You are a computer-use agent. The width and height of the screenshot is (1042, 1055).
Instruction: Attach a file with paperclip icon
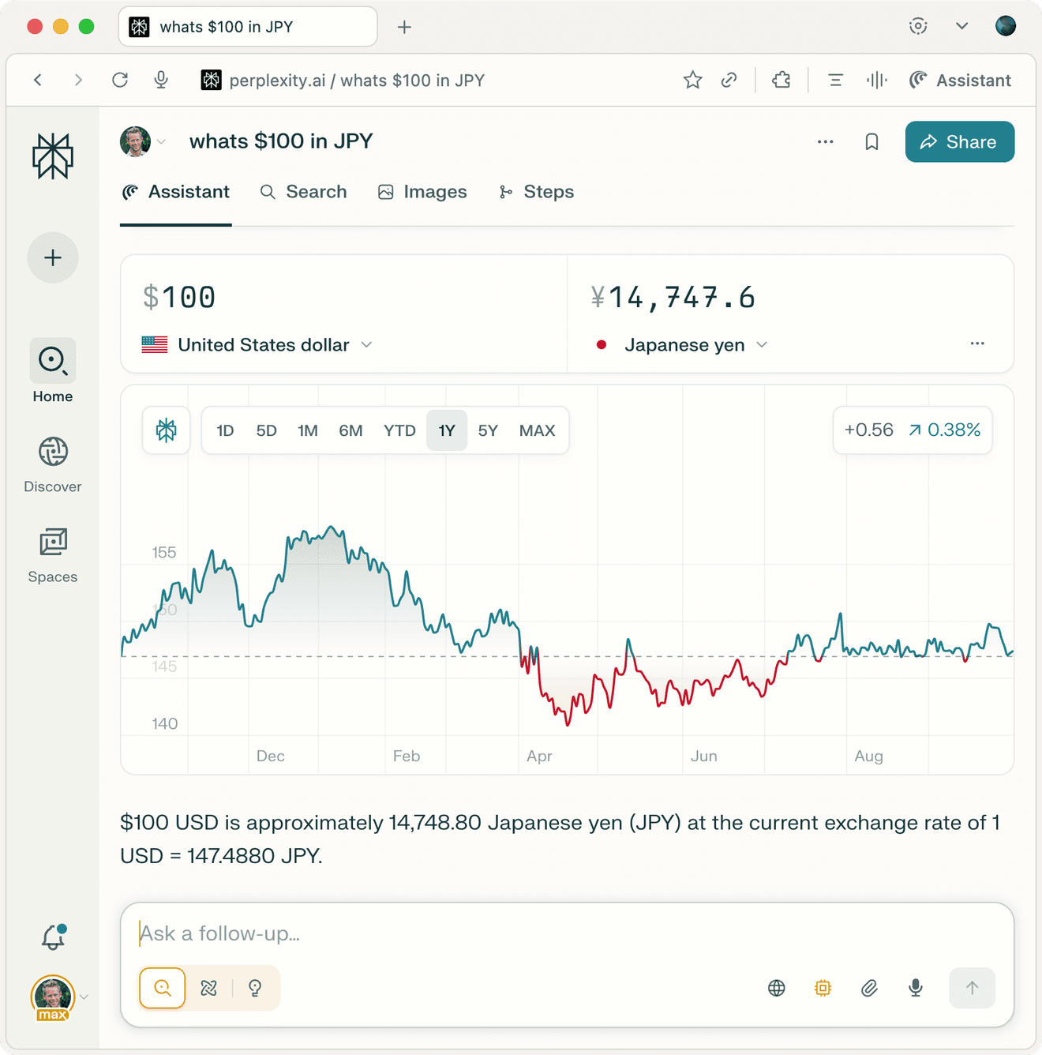(x=869, y=988)
